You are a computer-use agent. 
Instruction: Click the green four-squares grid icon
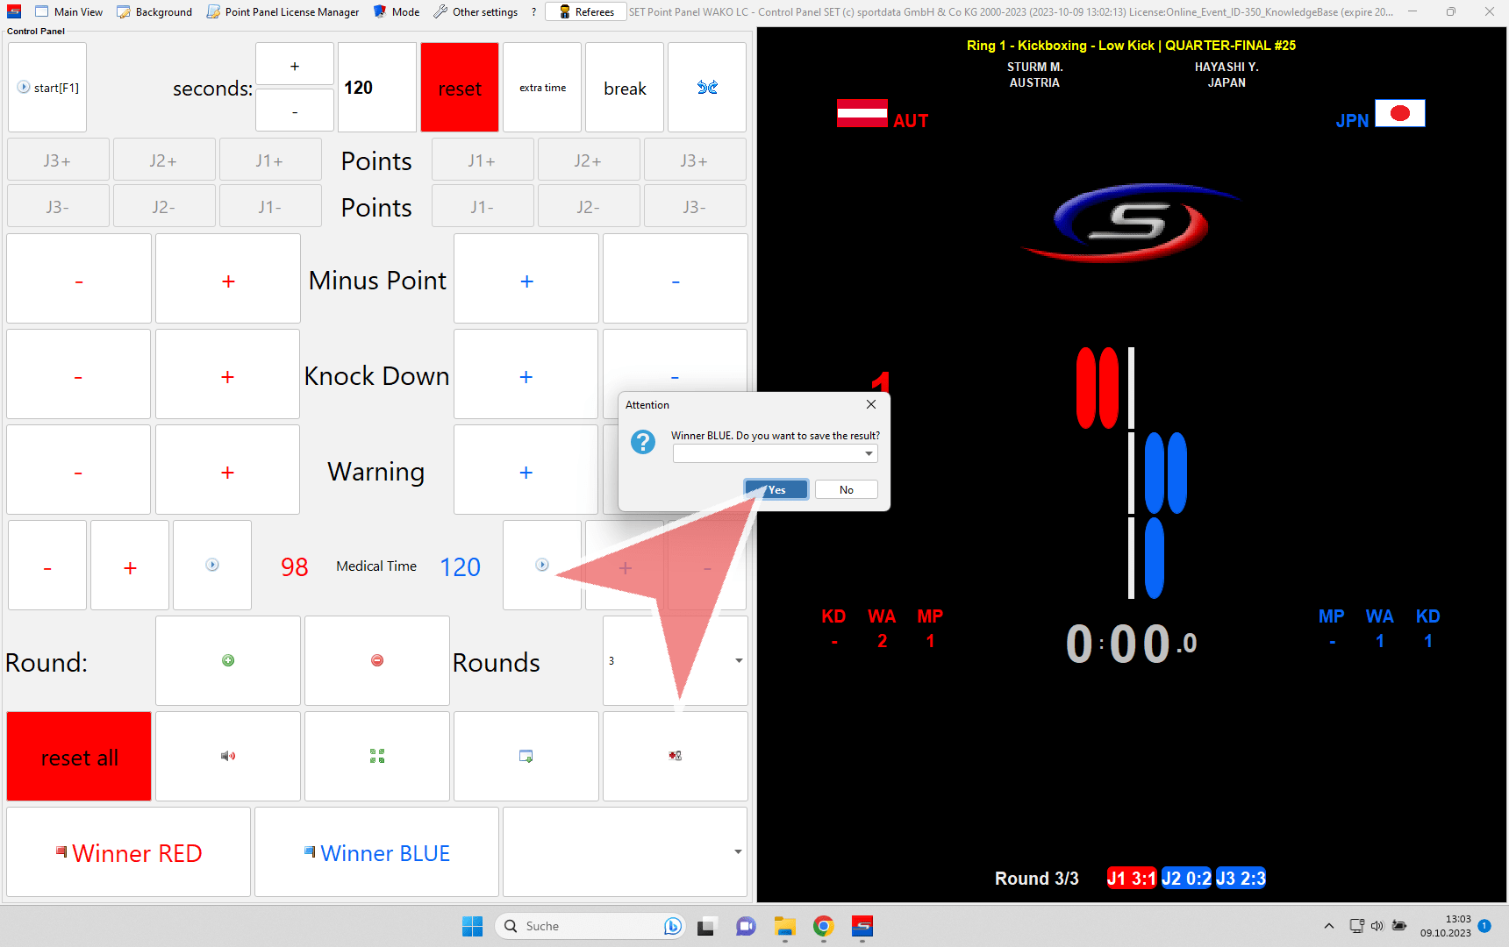(377, 756)
